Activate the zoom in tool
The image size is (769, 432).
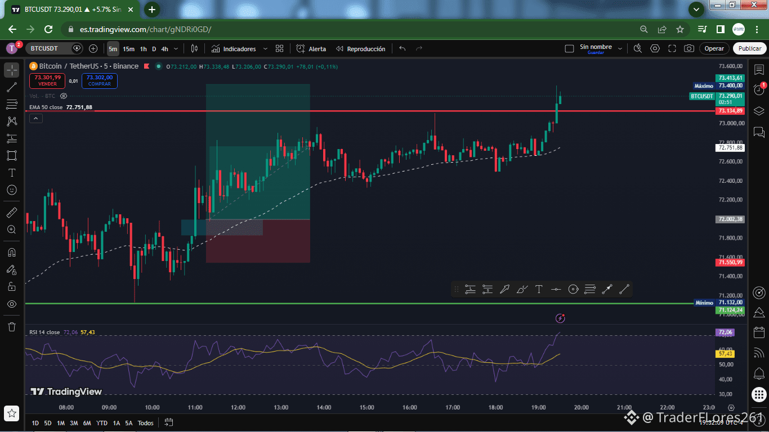pyautogui.click(x=12, y=229)
